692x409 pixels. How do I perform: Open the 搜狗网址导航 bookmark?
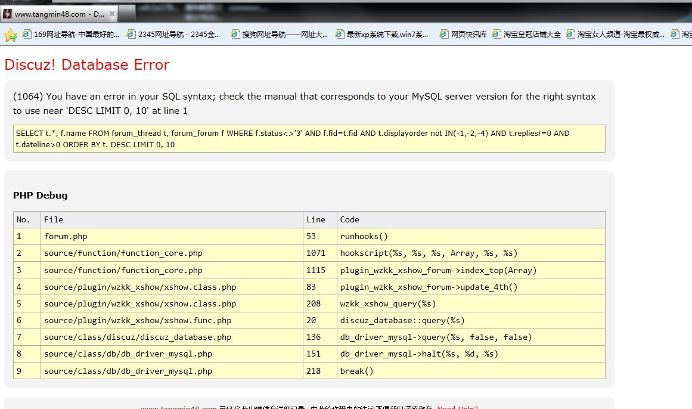pyautogui.click(x=280, y=34)
